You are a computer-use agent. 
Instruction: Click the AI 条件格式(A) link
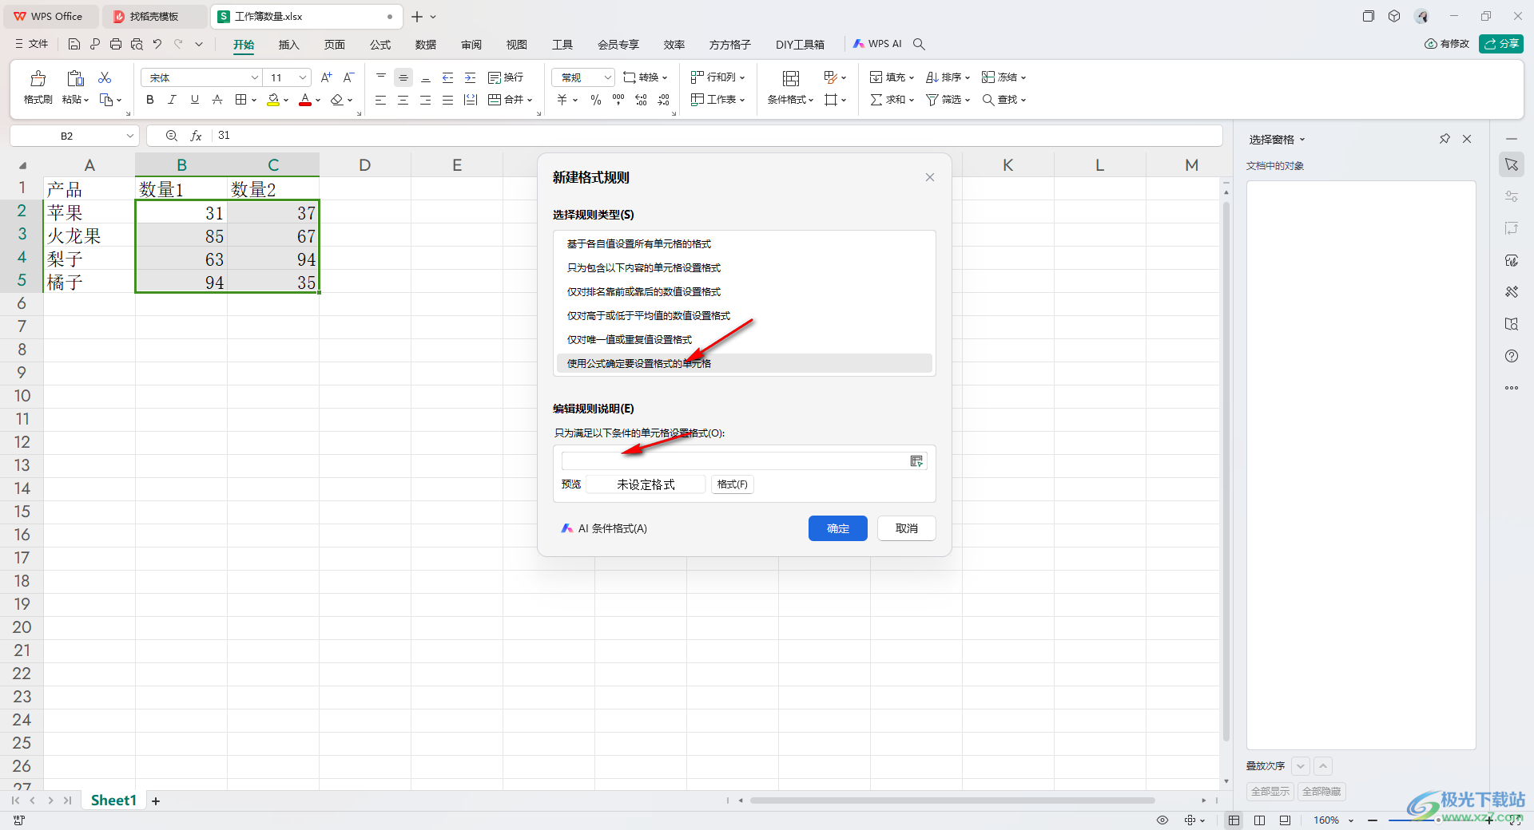604,528
